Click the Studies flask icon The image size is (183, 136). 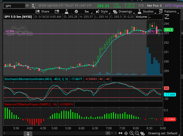(x=139, y=11)
